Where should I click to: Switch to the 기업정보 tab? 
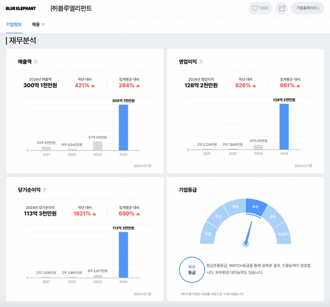click(x=14, y=24)
